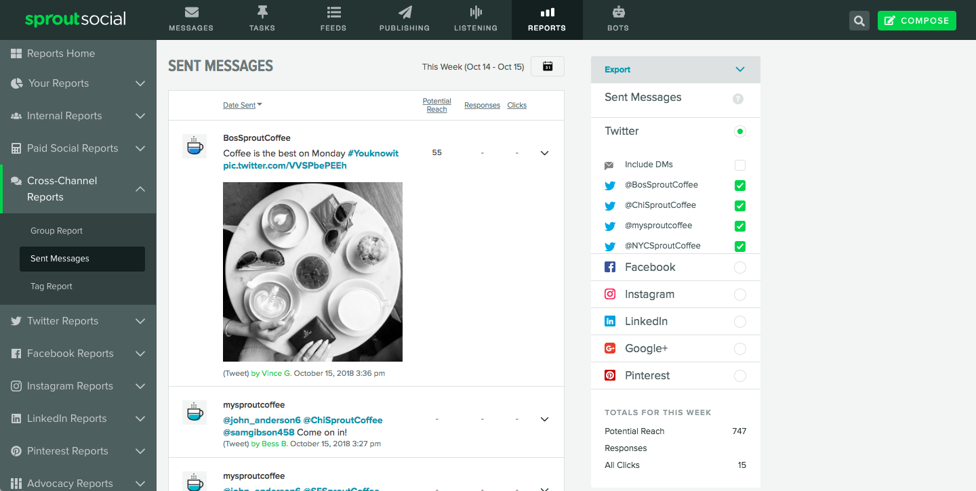976x491 pixels.
Task: Click the Twitter bird icon beside @ChiSproutCoffee
Action: pos(610,206)
